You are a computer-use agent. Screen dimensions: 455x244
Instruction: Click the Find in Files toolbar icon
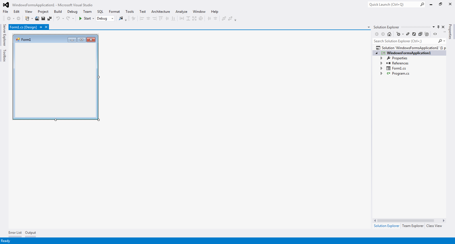click(121, 18)
